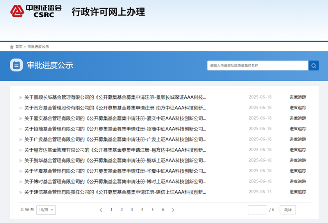Go to previous page with left arrow
Viewport: 328px width, 223px height.
tap(101, 210)
